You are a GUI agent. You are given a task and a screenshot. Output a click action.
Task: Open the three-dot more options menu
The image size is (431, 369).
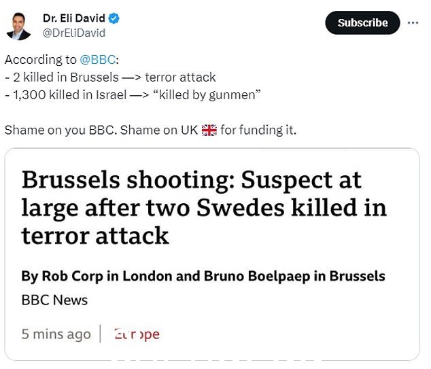pyautogui.click(x=413, y=23)
